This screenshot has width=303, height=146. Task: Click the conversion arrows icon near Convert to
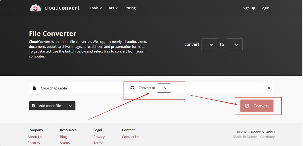132,88
